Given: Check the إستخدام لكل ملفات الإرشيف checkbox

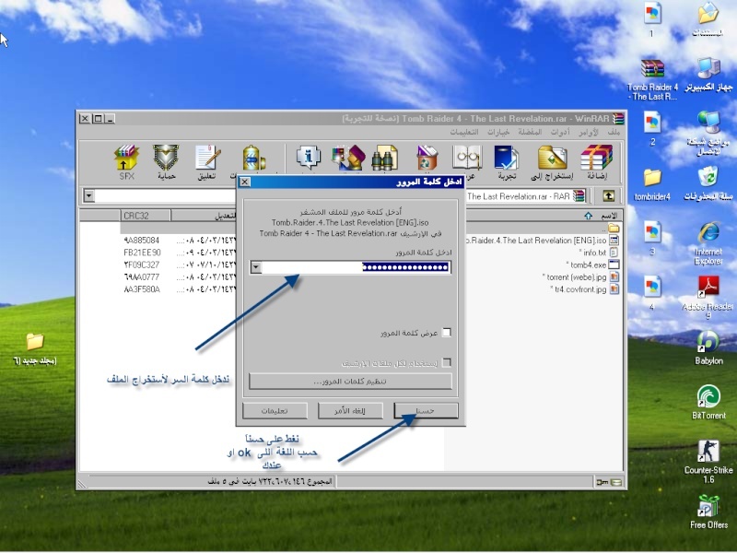Looking at the screenshot, I should (447, 362).
